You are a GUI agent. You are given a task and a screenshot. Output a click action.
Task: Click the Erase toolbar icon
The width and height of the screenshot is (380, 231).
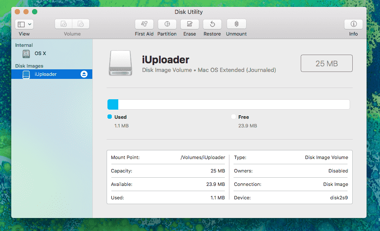(189, 24)
